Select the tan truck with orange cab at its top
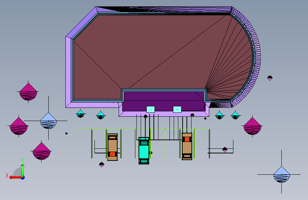 coord(187,146)
